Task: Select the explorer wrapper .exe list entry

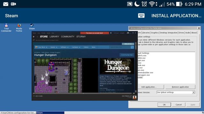Action: (x=144, y=75)
